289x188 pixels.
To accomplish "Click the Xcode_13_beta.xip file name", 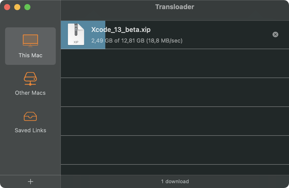I will (x=121, y=30).
